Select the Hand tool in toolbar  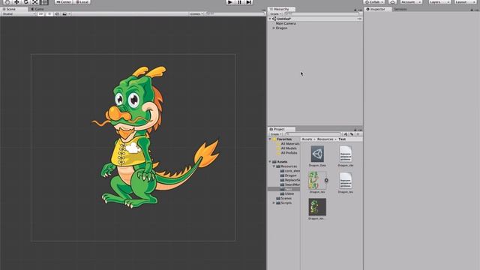7,1
